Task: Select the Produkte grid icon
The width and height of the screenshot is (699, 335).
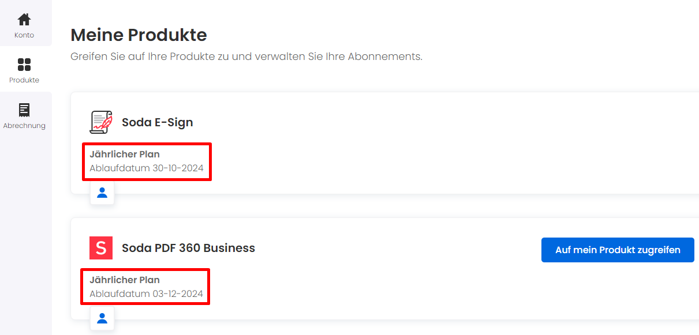Action: tap(24, 65)
